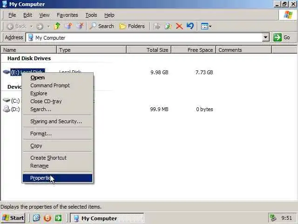Screen dimensions: 298x224
Task: Open the Forward history dropdown arrow
Action: [49, 26]
